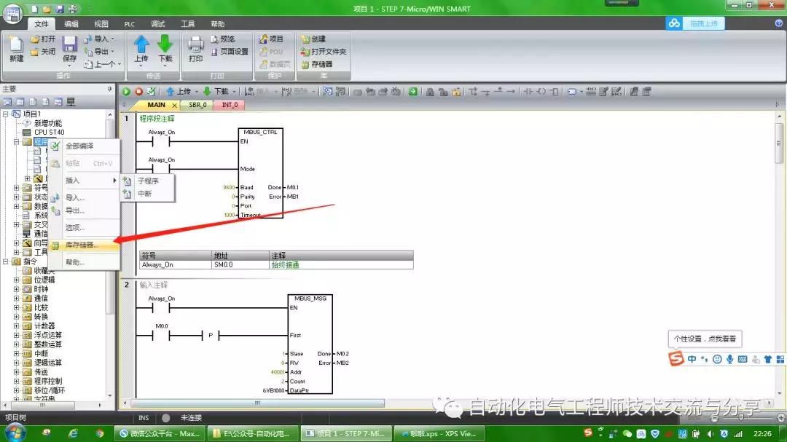Screen dimensions: 787x442
Task: Click the 个性设置，点我看看 popup
Action: pos(705,339)
